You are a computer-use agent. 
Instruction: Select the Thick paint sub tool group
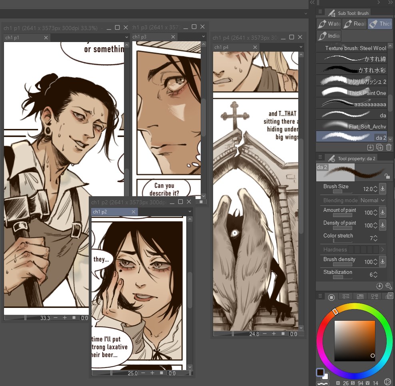coord(380,24)
